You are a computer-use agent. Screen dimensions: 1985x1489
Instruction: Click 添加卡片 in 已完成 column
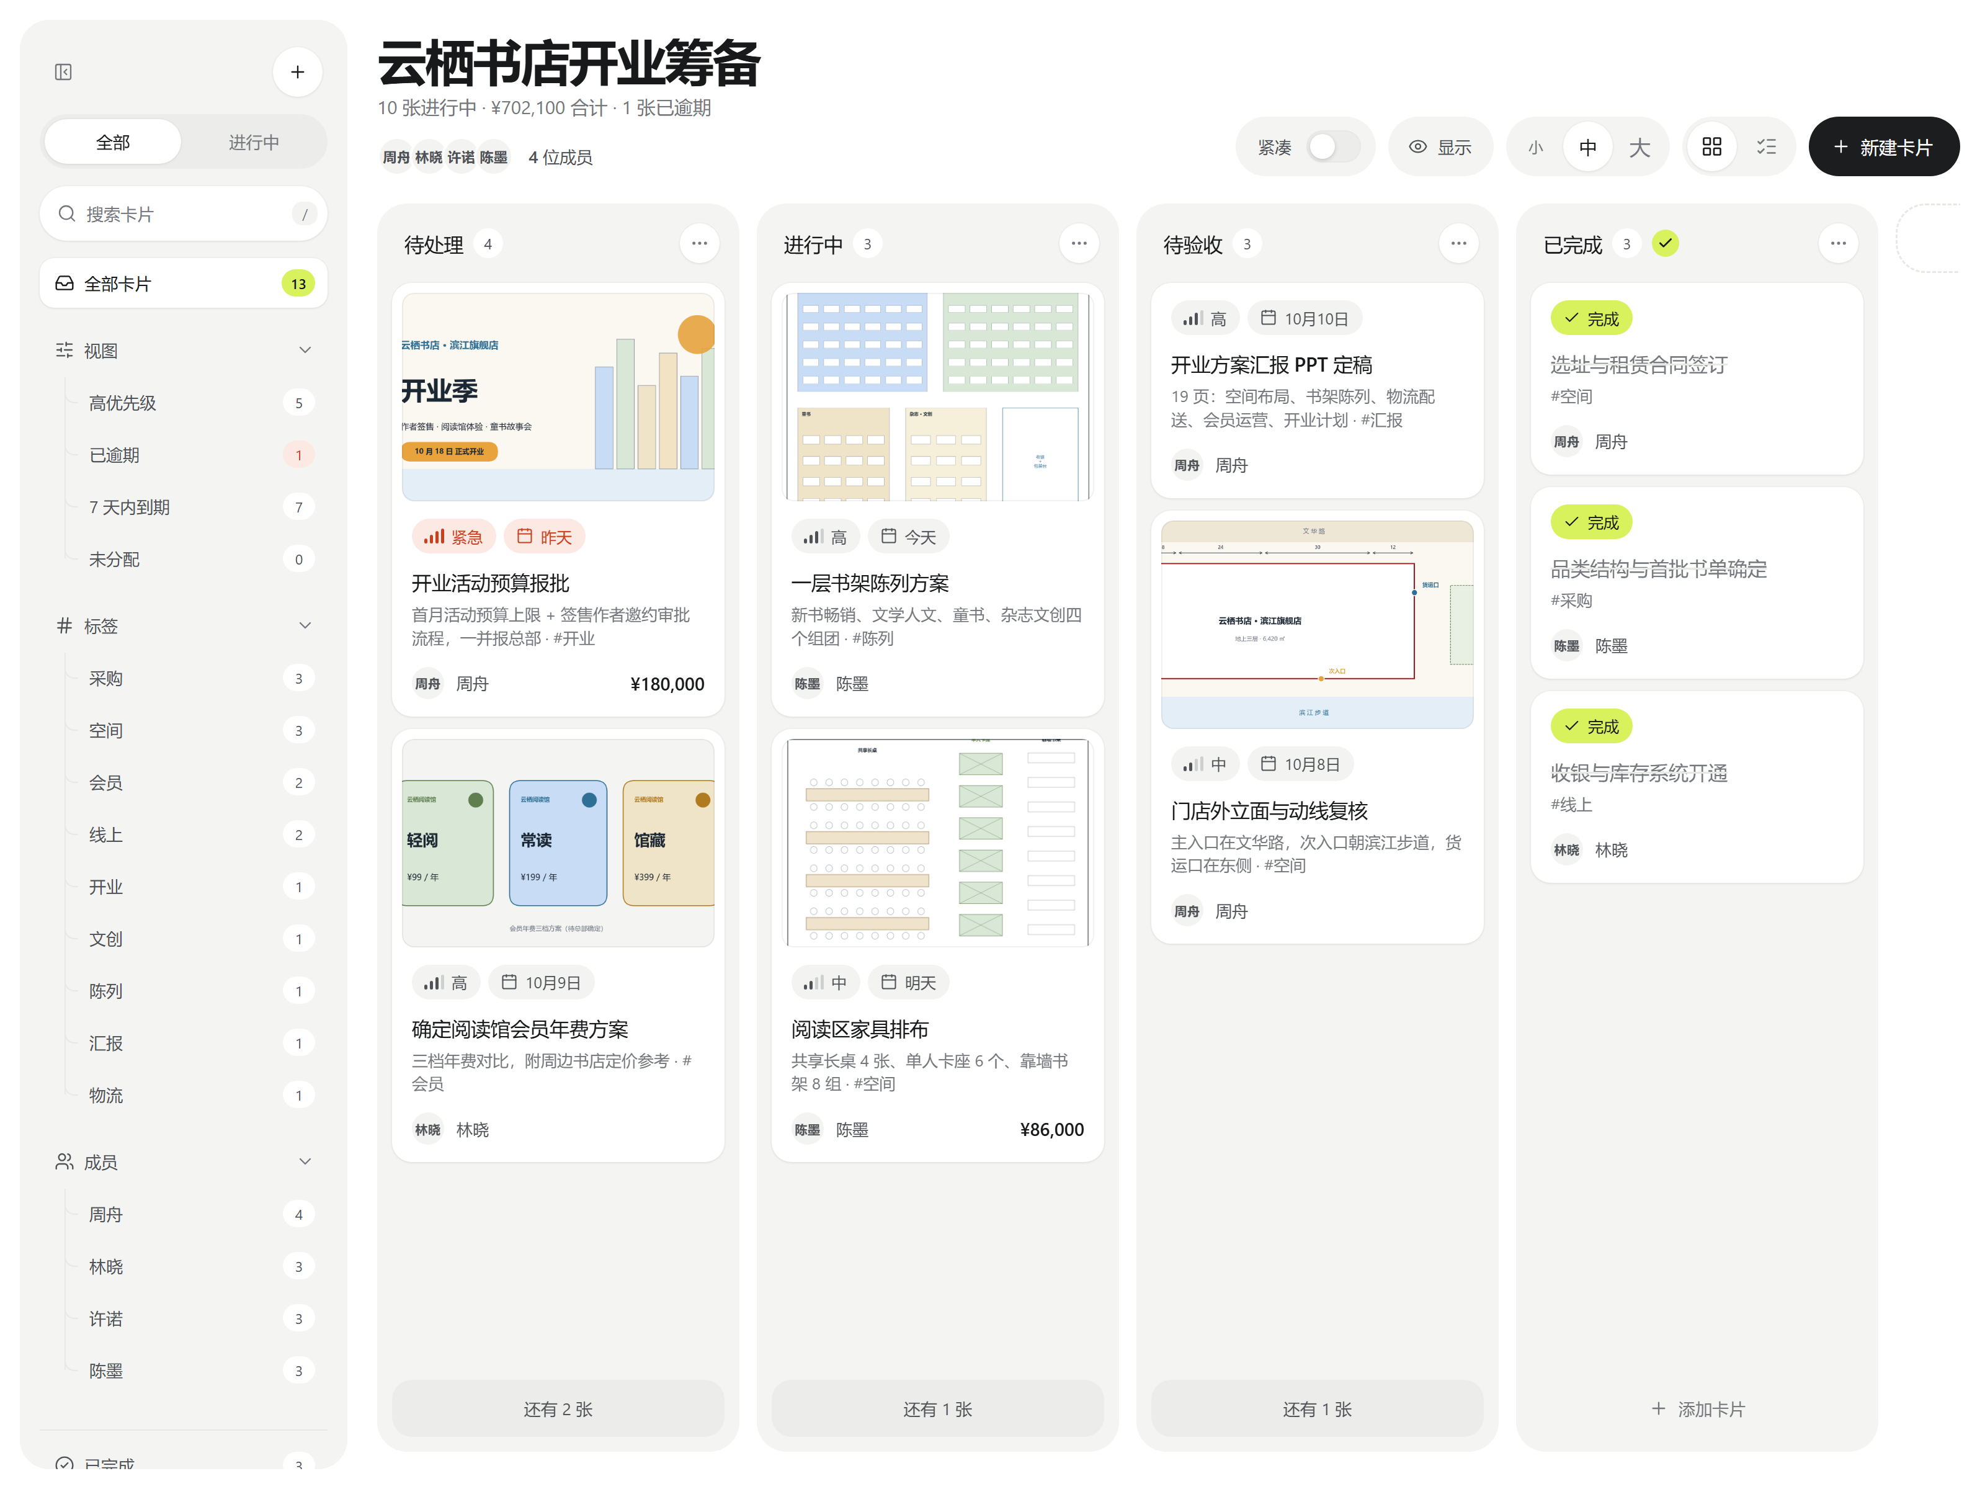[x=1697, y=1408]
